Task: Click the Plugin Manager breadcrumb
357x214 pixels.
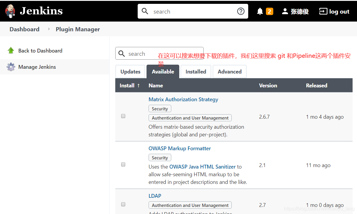Action: [78, 29]
